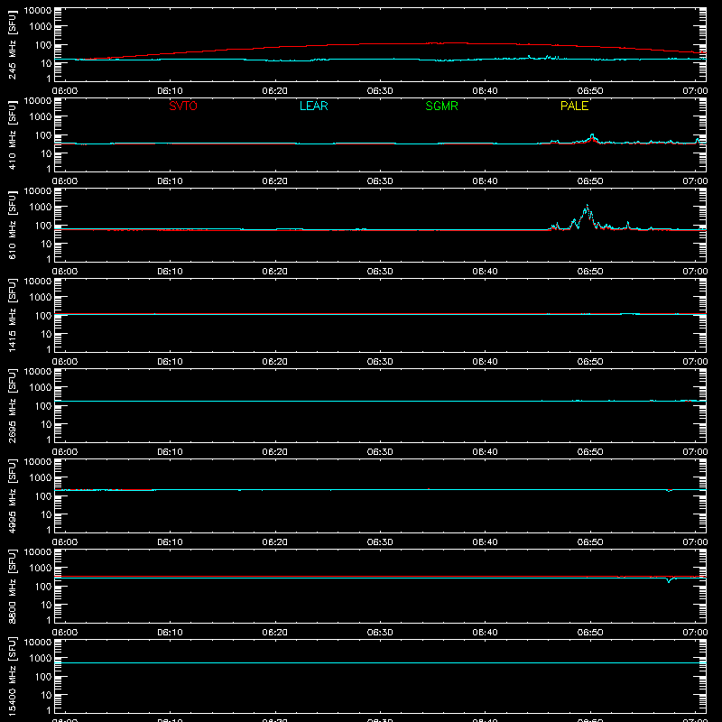Click '06:30' under the 410 MHz panel
The width and height of the screenshot is (722, 722).
pyautogui.click(x=380, y=181)
